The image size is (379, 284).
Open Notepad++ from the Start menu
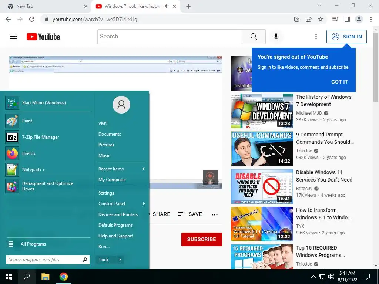[x=48, y=169]
